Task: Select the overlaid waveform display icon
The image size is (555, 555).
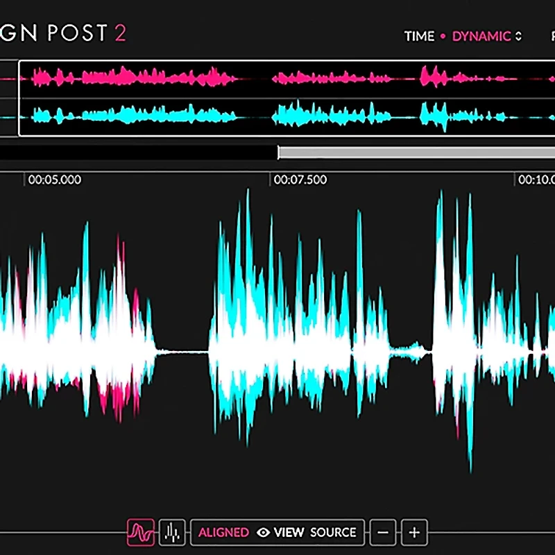Action: 141,532
